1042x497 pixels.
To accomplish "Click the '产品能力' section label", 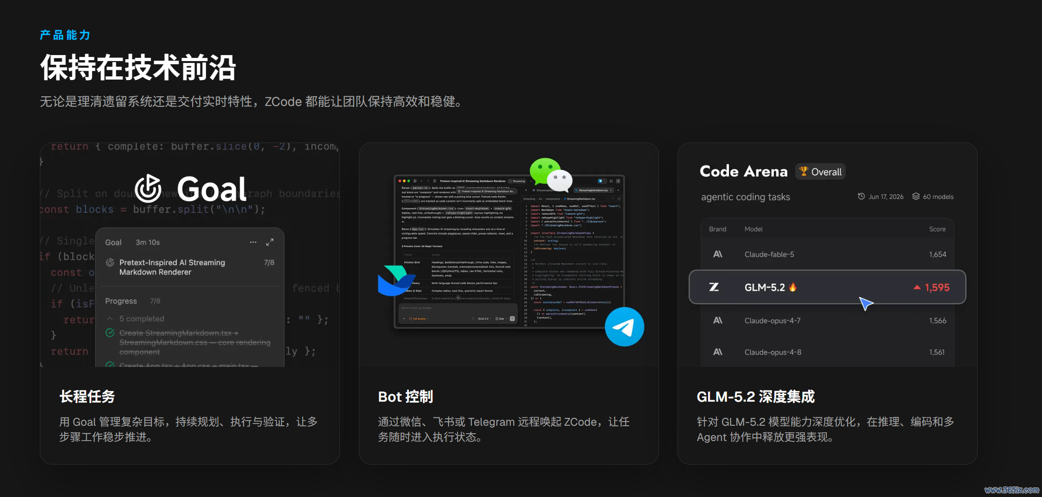I will [65, 35].
